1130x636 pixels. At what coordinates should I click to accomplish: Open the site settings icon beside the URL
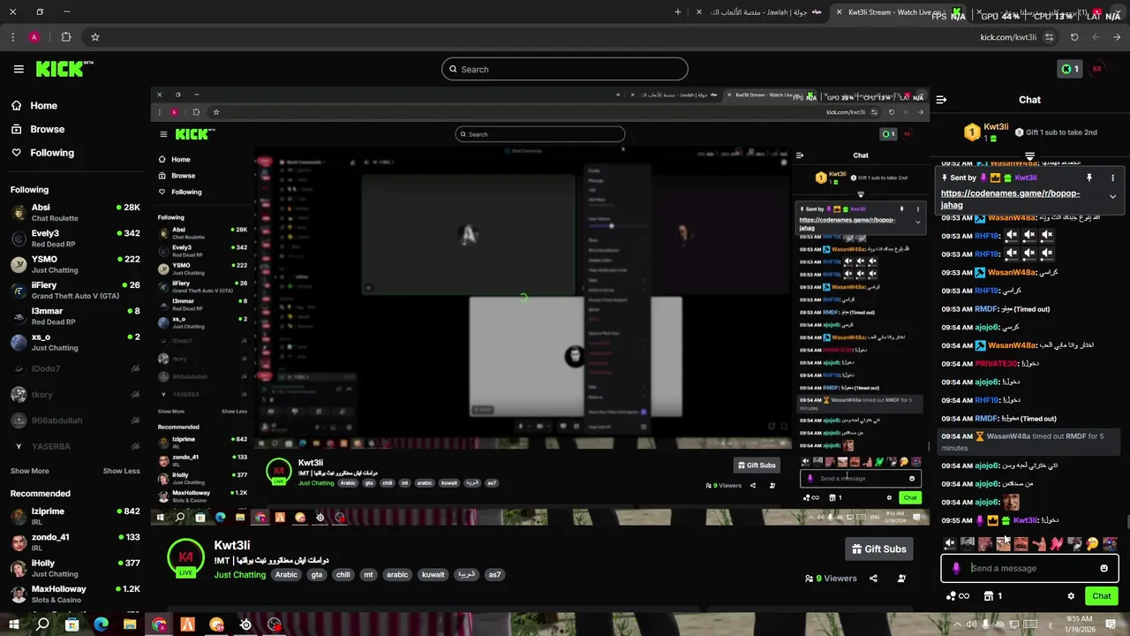pos(1049,37)
